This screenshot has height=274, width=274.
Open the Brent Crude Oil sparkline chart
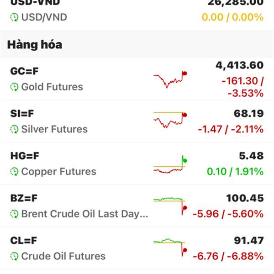pos(170,205)
